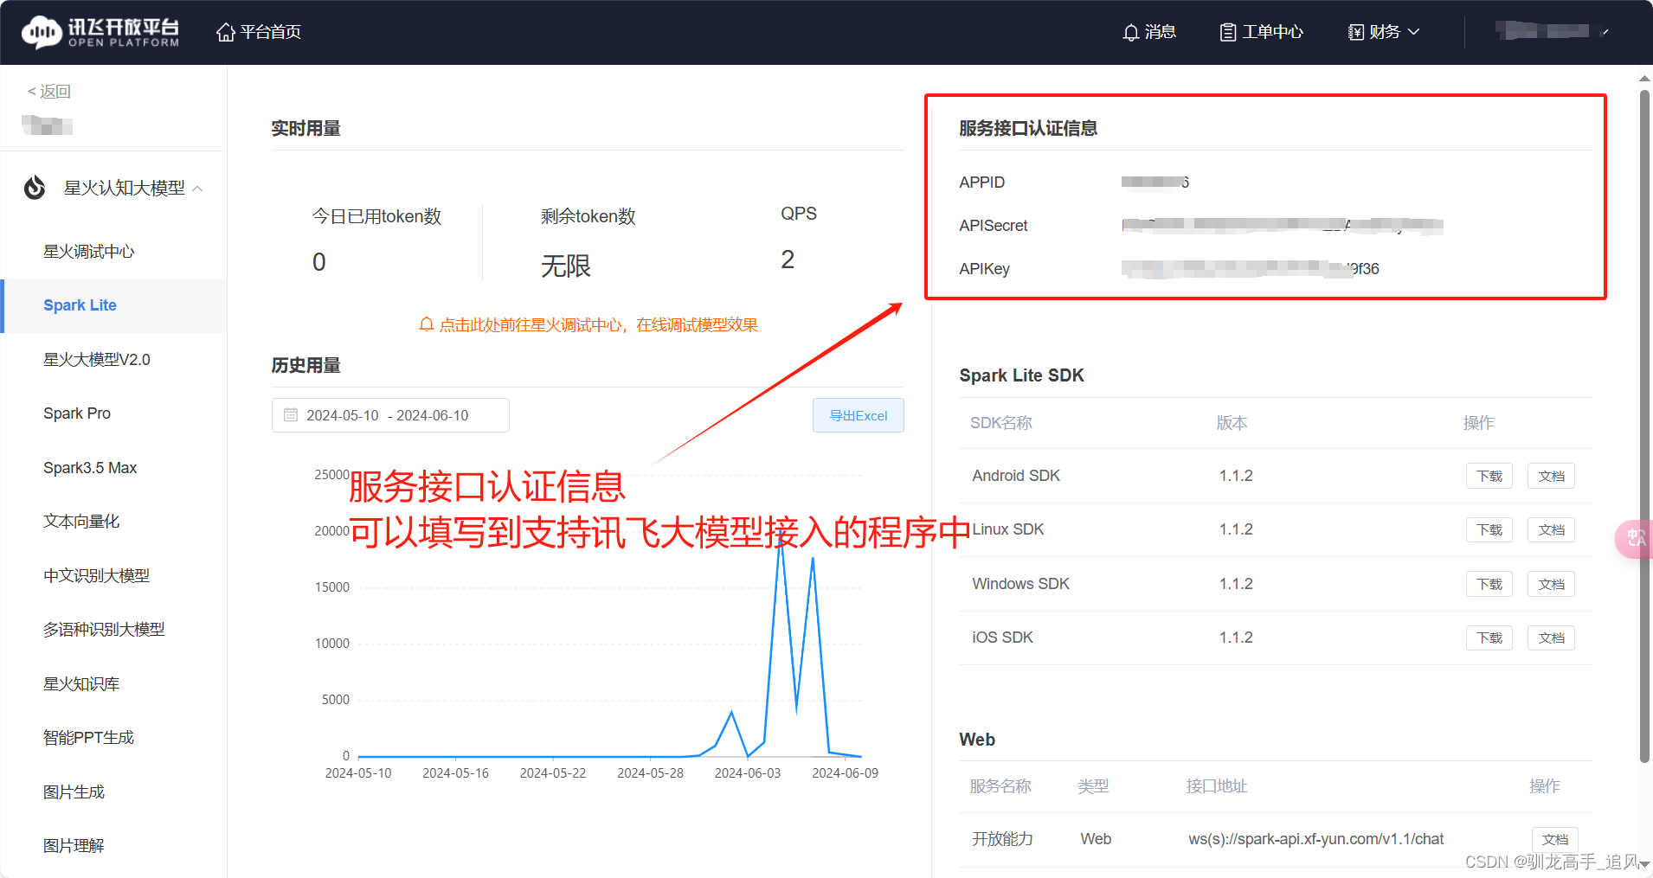Open 星火知识库 sidebar item
The image size is (1653, 878).
81,684
